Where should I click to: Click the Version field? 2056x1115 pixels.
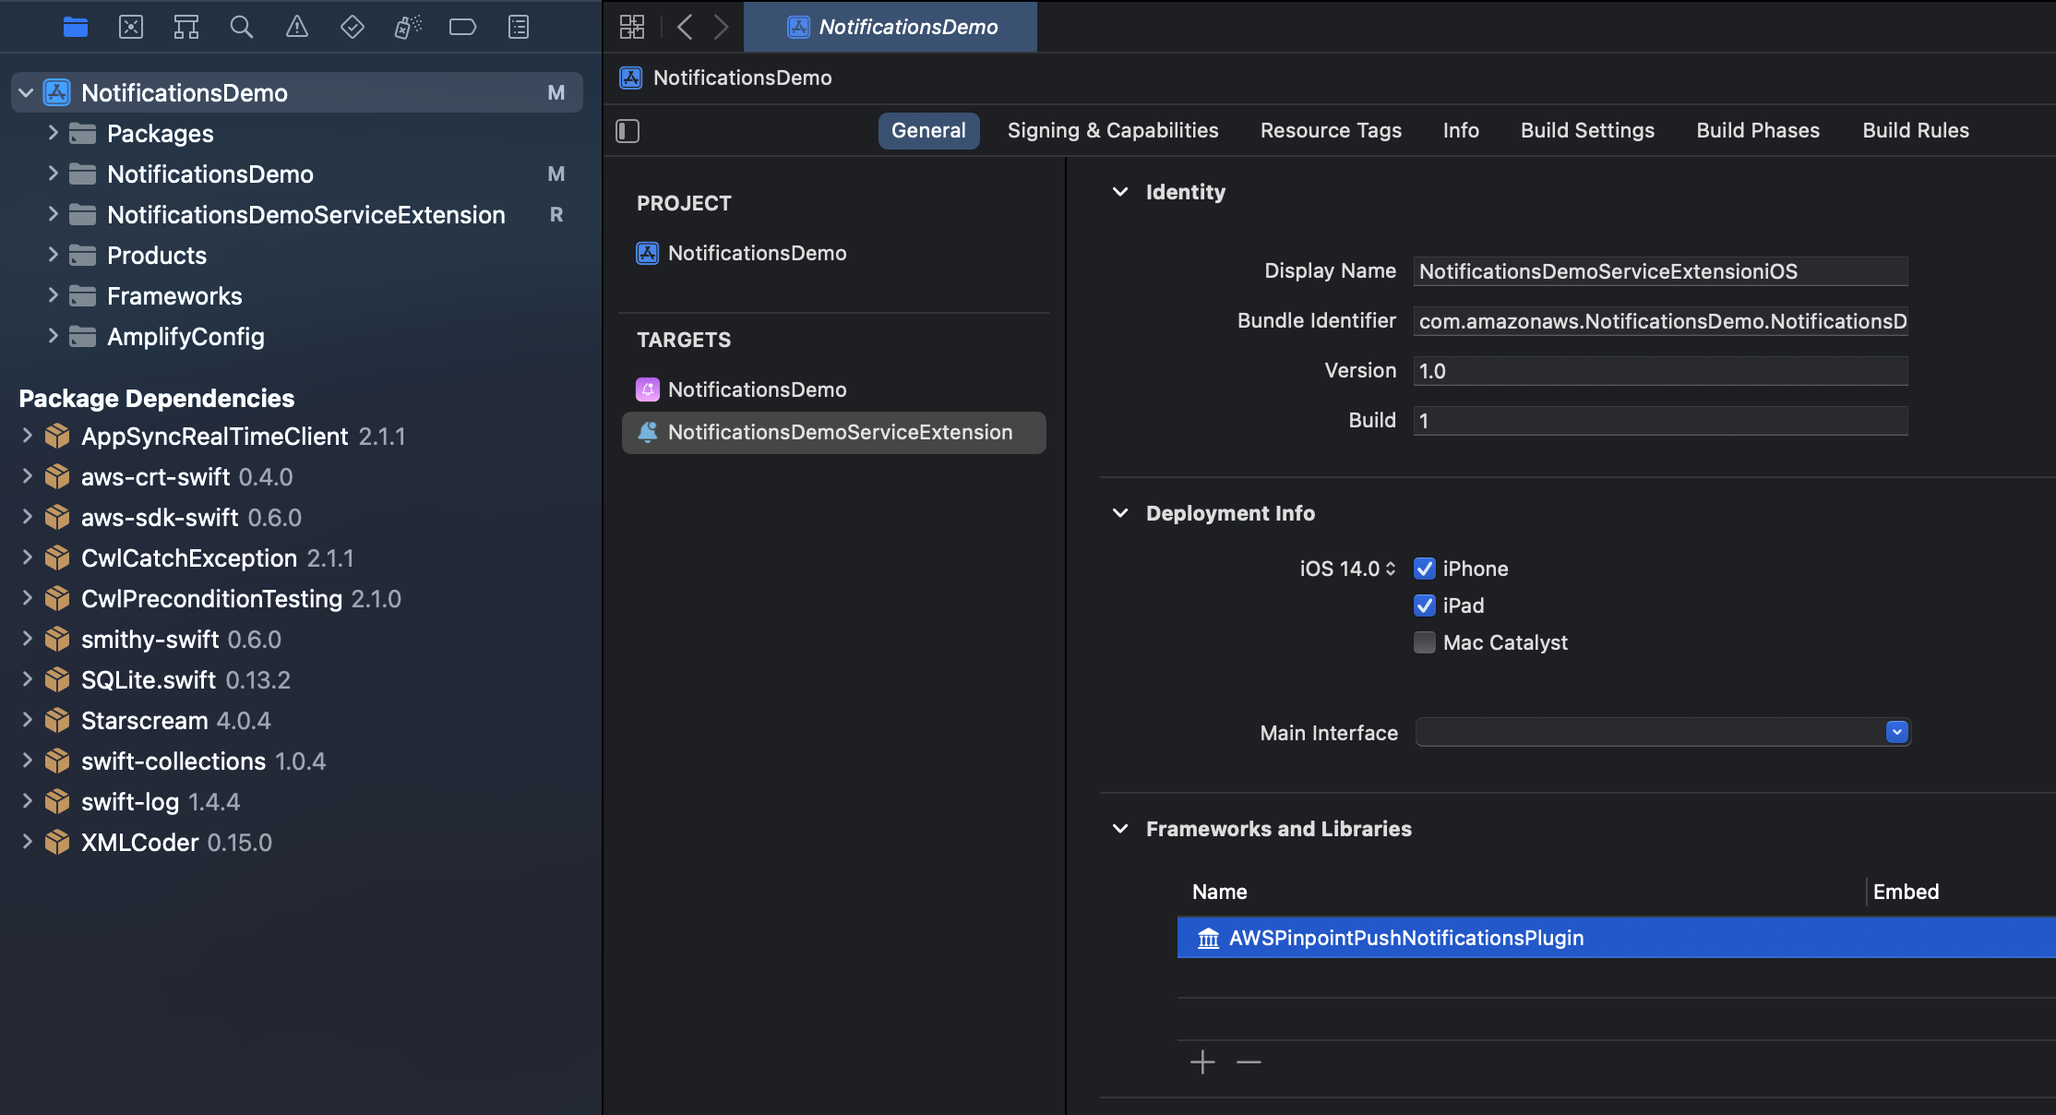click(x=1660, y=371)
